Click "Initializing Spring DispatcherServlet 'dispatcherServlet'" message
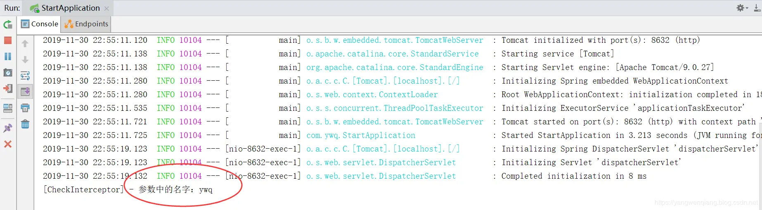762x210 pixels. tap(630, 149)
